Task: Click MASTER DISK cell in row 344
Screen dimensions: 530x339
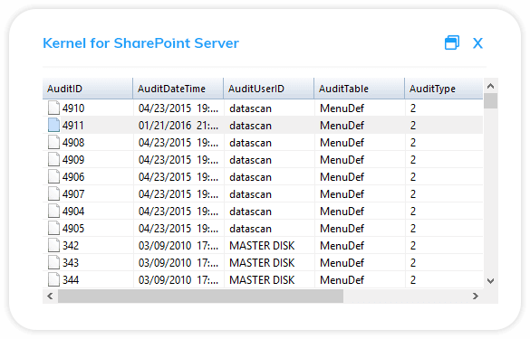Action: click(269, 280)
